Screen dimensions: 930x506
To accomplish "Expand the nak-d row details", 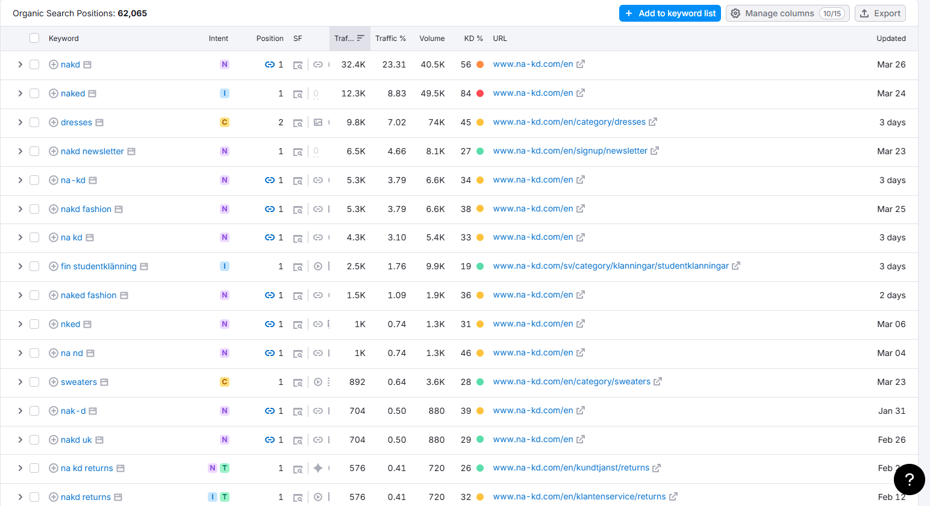I will 20,411.
